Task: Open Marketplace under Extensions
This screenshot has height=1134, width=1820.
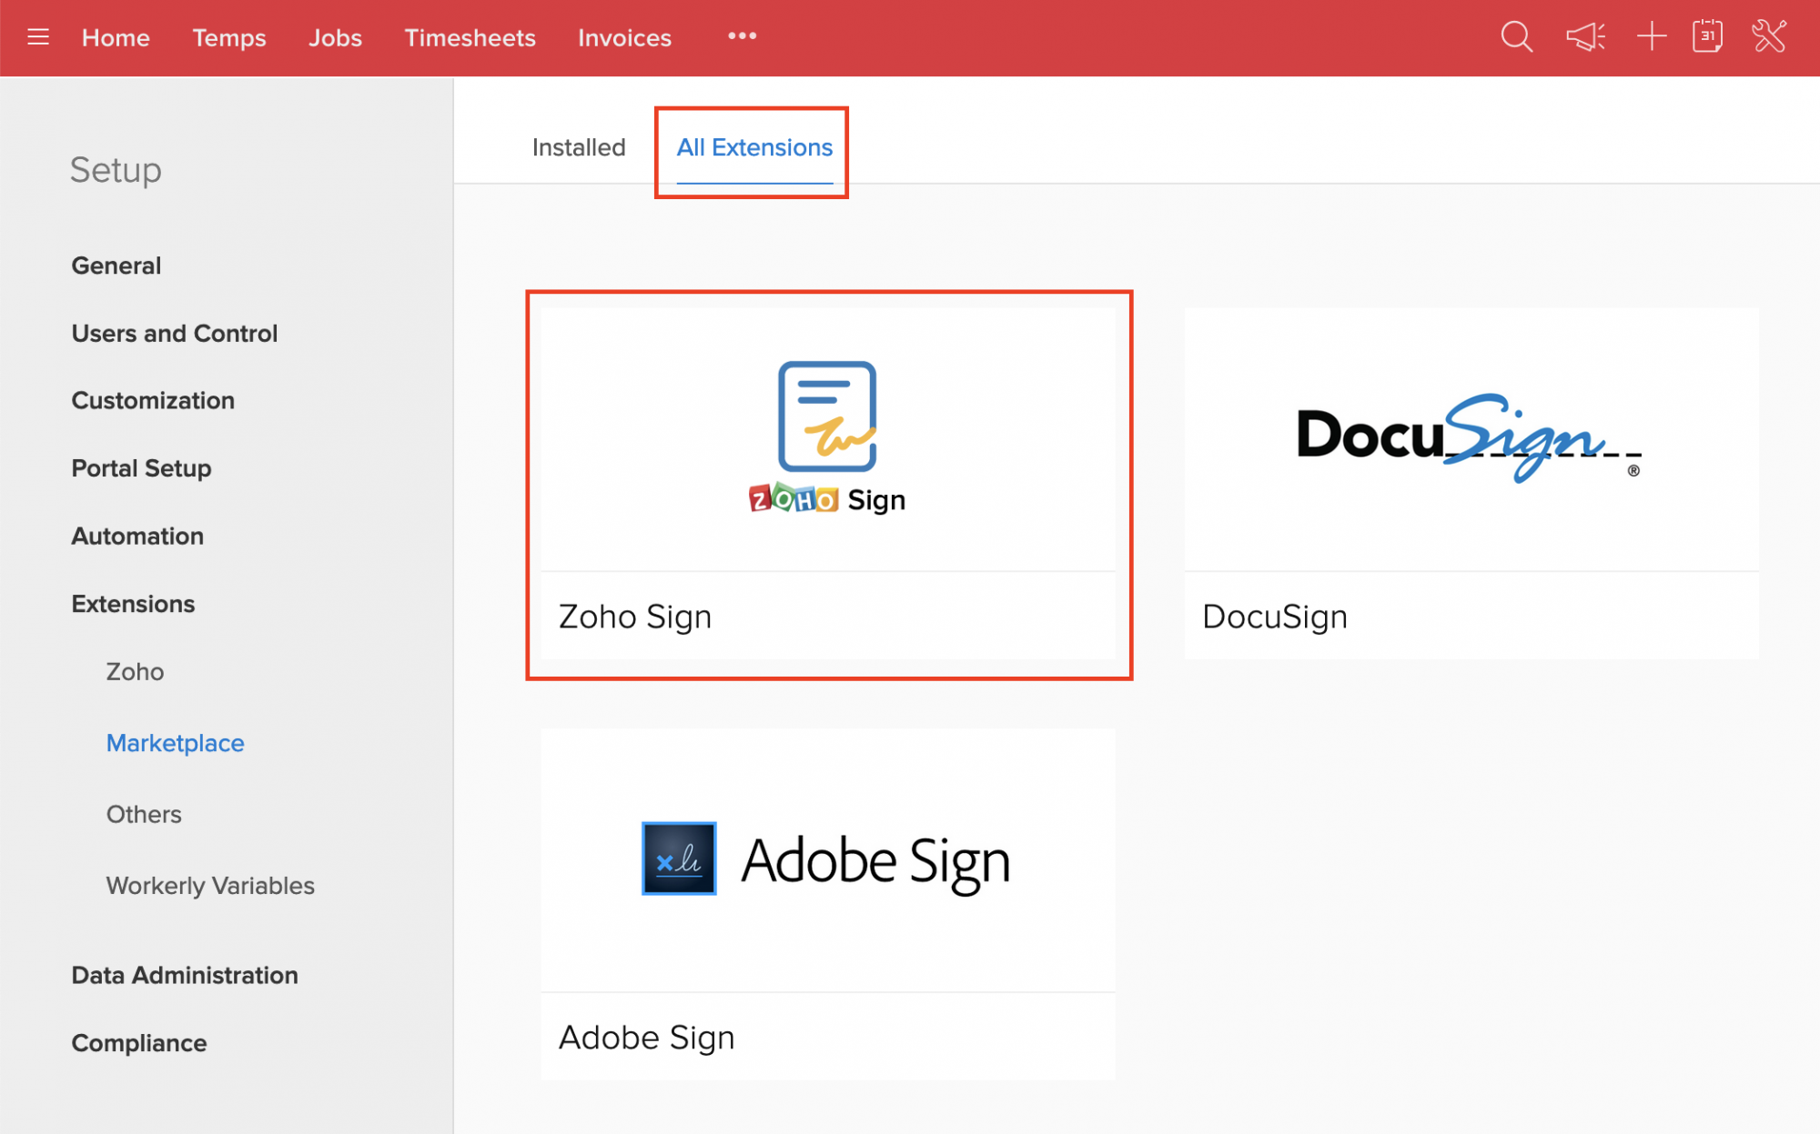Action: [x=175, y=743]
